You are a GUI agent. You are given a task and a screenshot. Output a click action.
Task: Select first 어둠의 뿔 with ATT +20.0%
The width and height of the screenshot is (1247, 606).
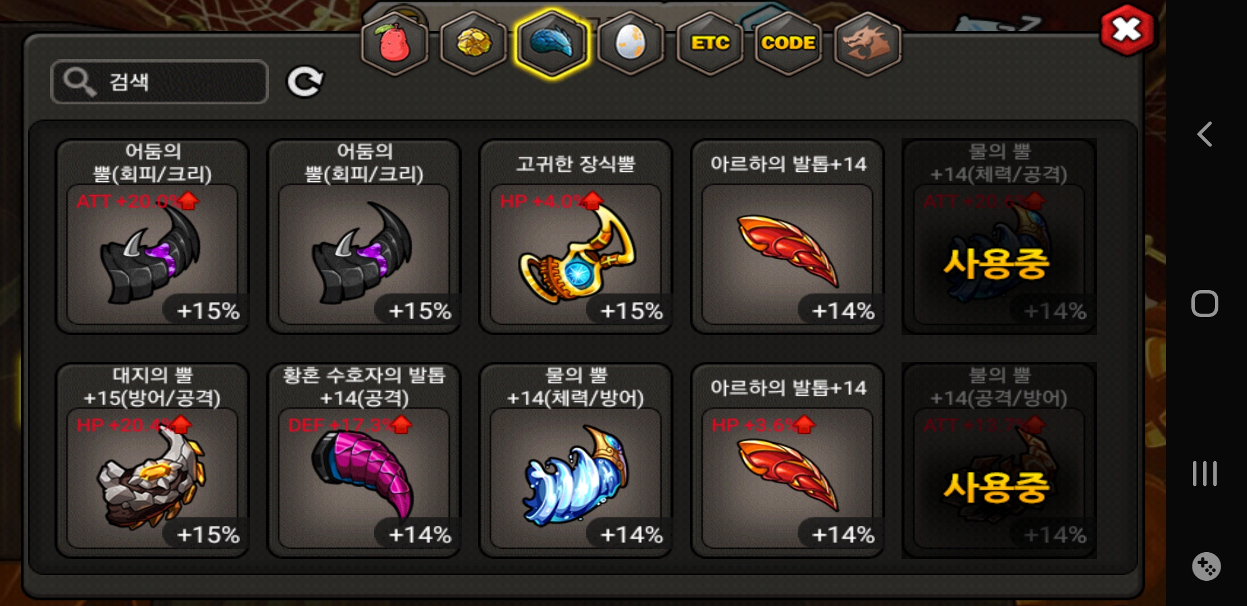tap(152, 236)
